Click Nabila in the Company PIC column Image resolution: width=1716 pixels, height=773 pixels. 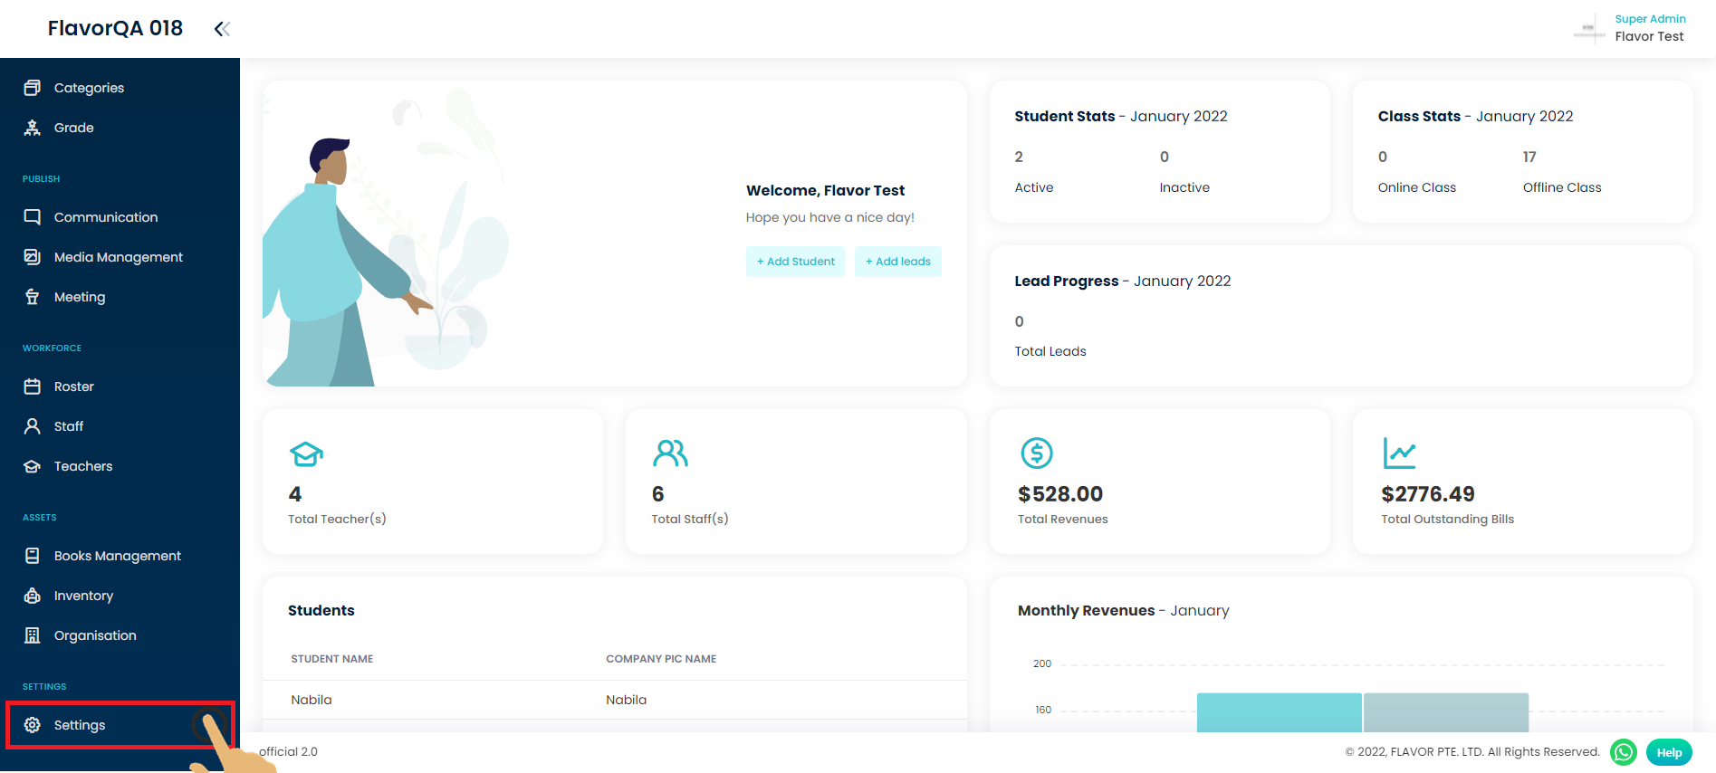click(627, 700)
